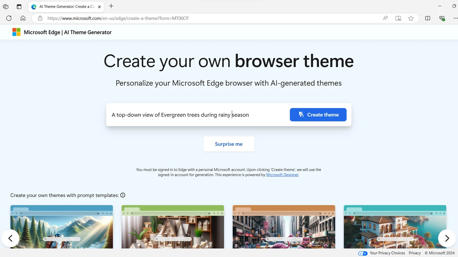Select the mountain forest theme template
Viewport: 458px width, 257px height.
pos(61,227)
